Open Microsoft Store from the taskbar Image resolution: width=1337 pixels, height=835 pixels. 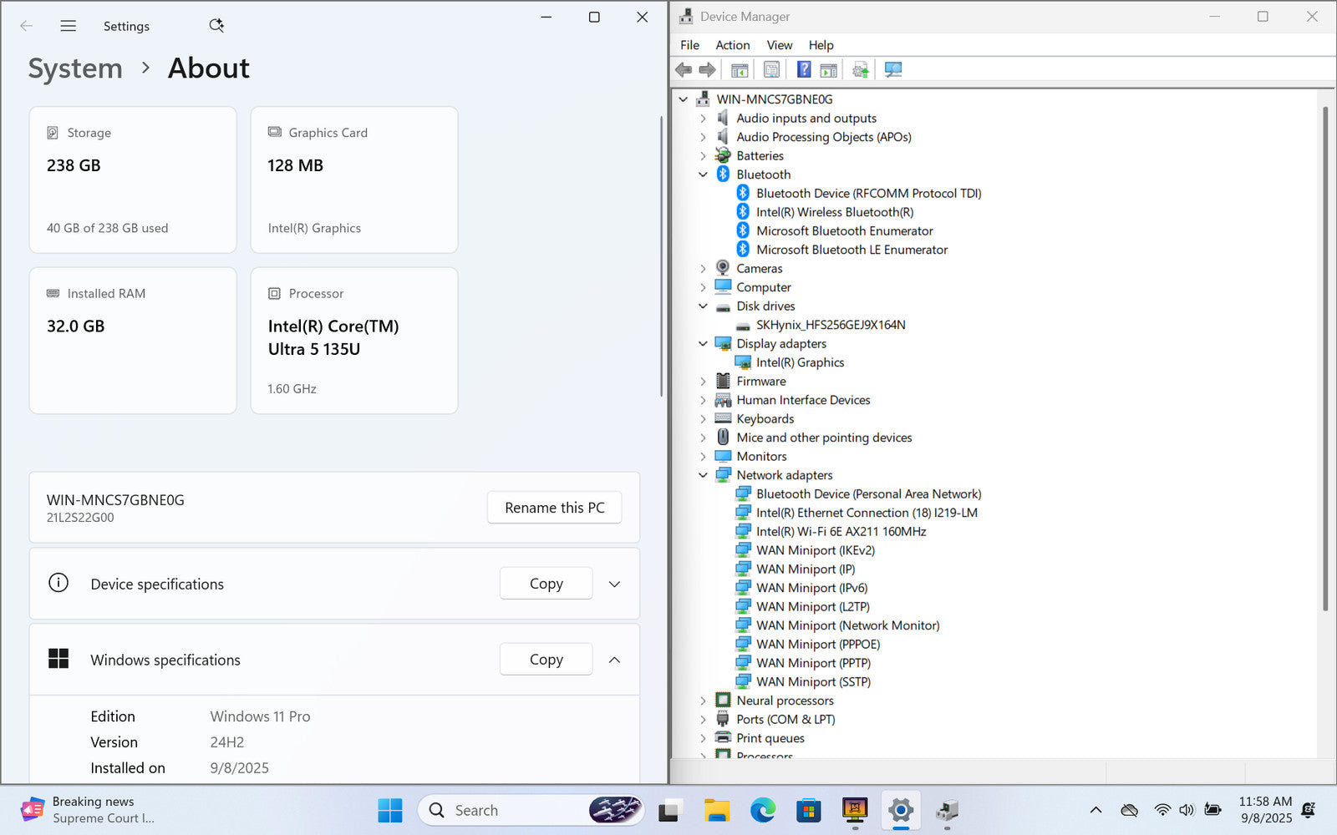pyautogui.click(x=809, y=810)
